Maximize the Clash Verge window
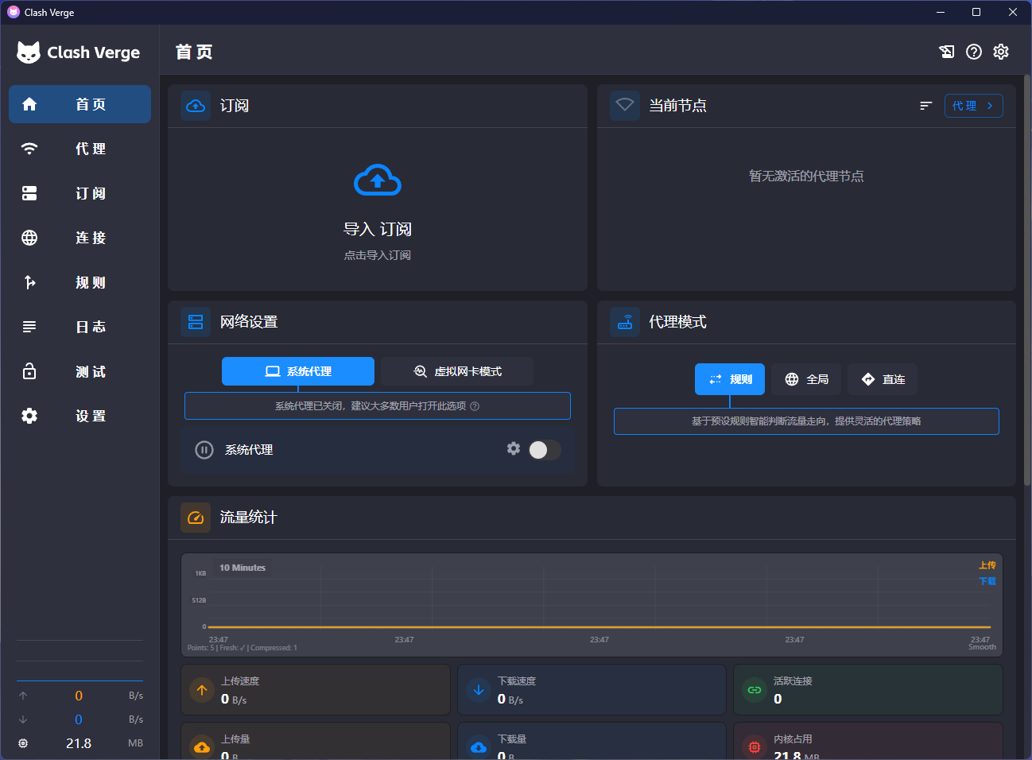The width and height of the screenshot is (1032, 760). click(976, 12)
